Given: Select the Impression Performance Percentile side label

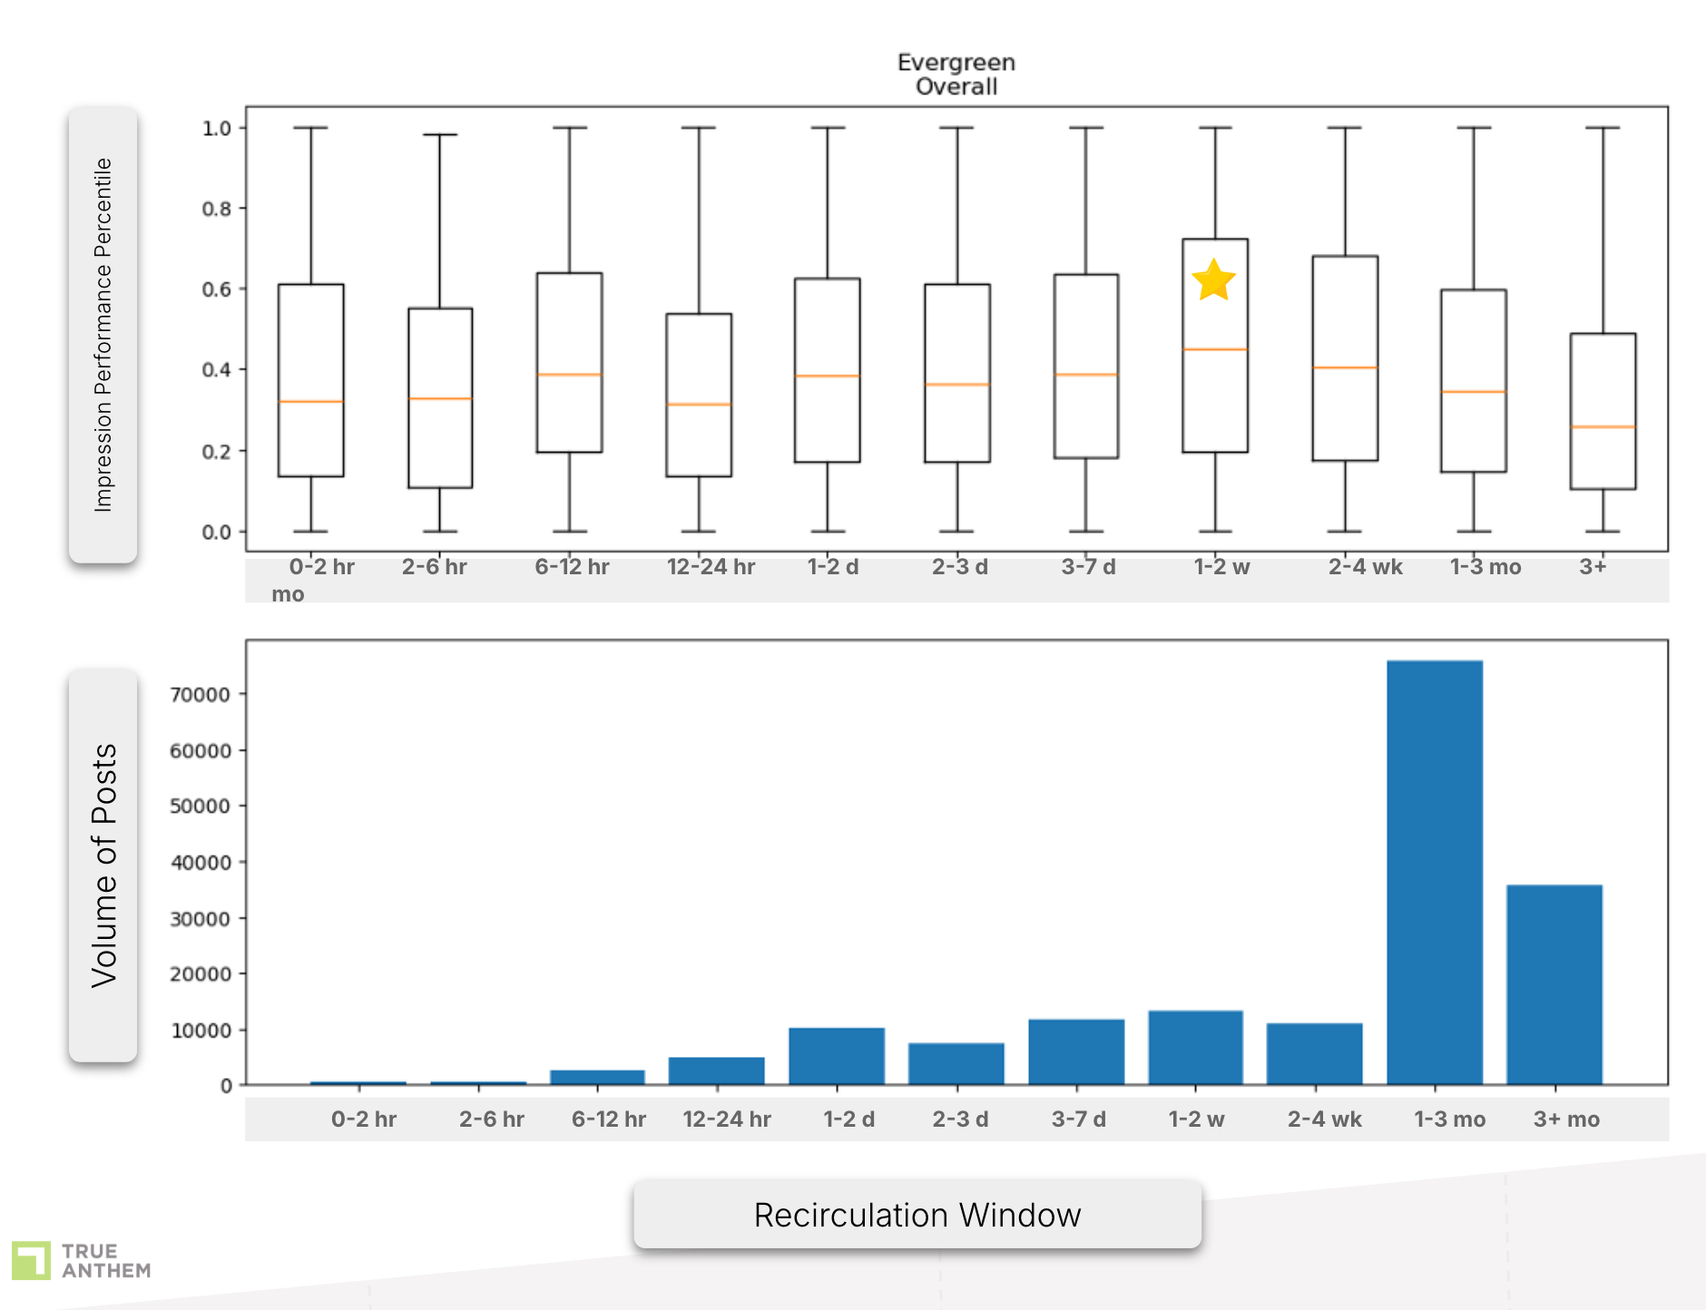Looking at the screenshot, I should pyautogui.click(x=103, y=335).
